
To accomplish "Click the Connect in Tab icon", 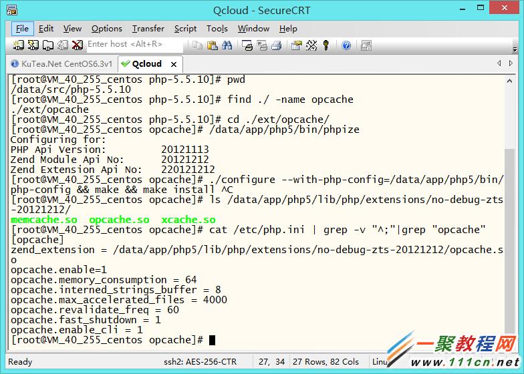I will [x=48, y=45].
